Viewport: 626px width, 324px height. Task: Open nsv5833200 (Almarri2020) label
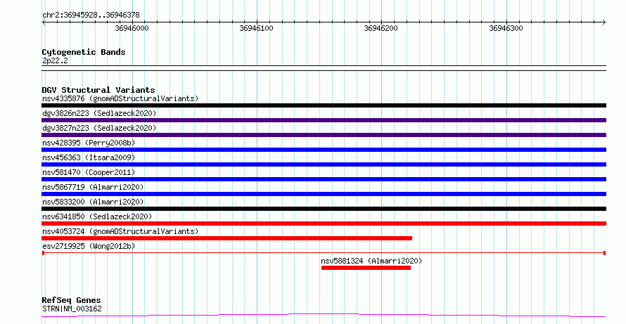pos(93,202)
